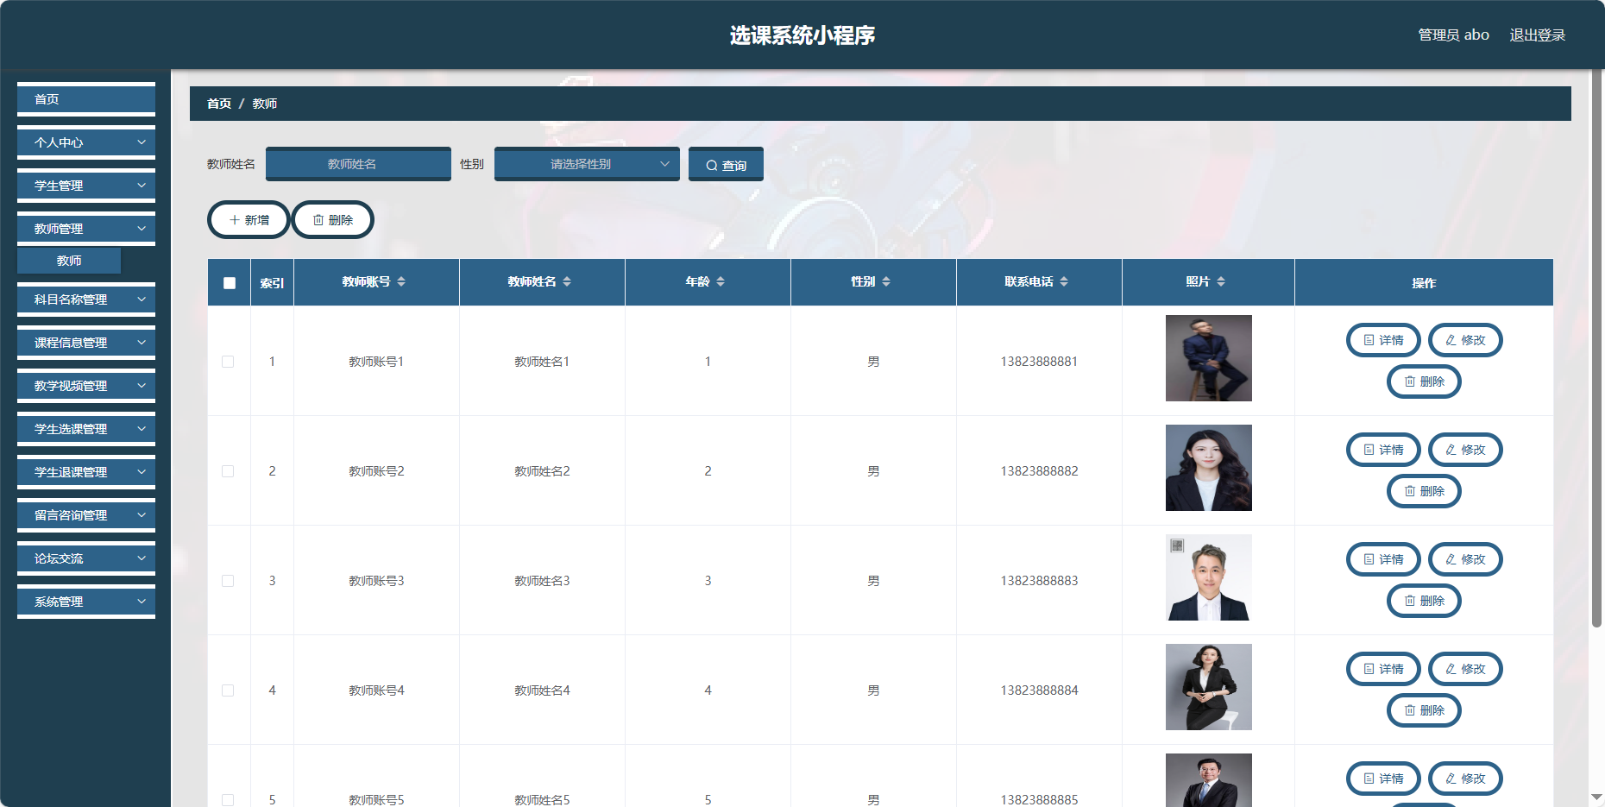
Task: Delete the 教师账号2 row
Action: (x=1424, y=491)
